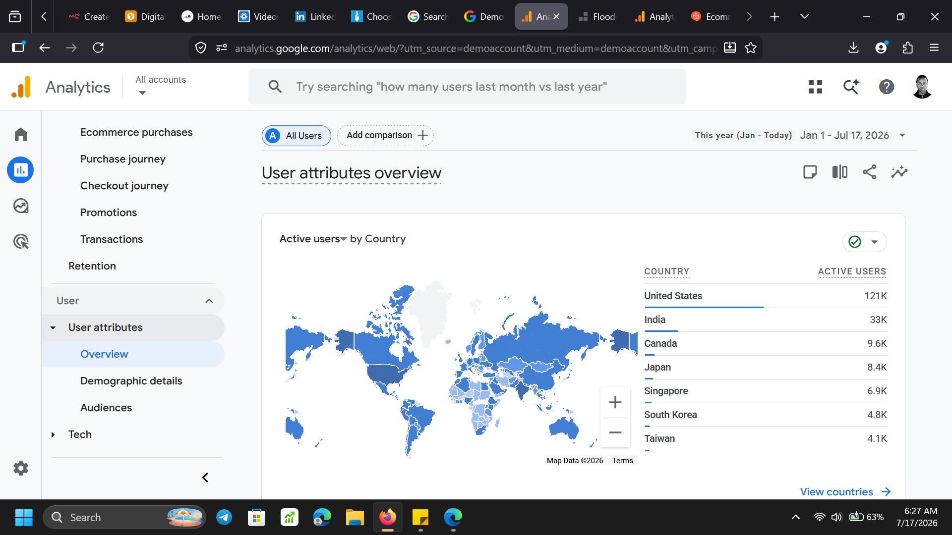Open the date range dropdown arrow
Image resolution: width=952 pixels, height=535 pixels.
pyautogui.click(x=902, y=135)
